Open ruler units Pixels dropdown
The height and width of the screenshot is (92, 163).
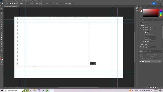(153, 47)
